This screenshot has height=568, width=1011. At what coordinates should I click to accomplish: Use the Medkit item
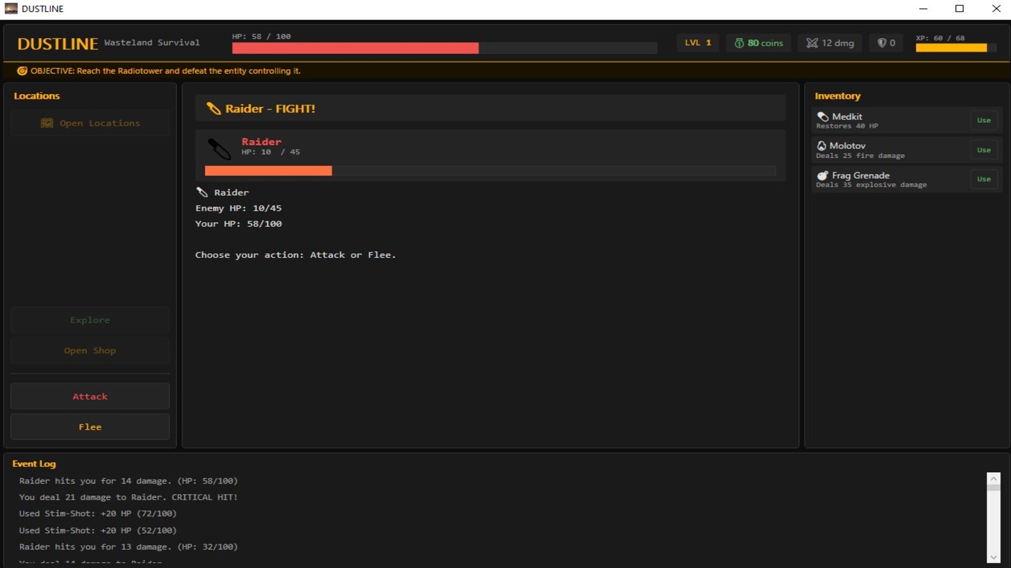[983, 120]
